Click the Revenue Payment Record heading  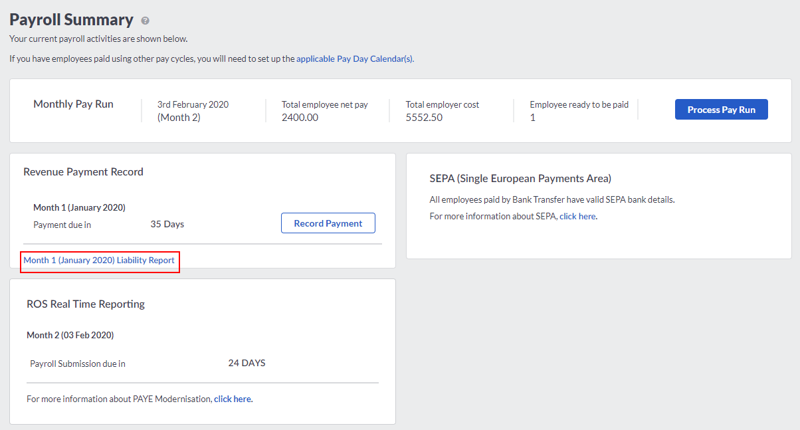coord(83,172)
